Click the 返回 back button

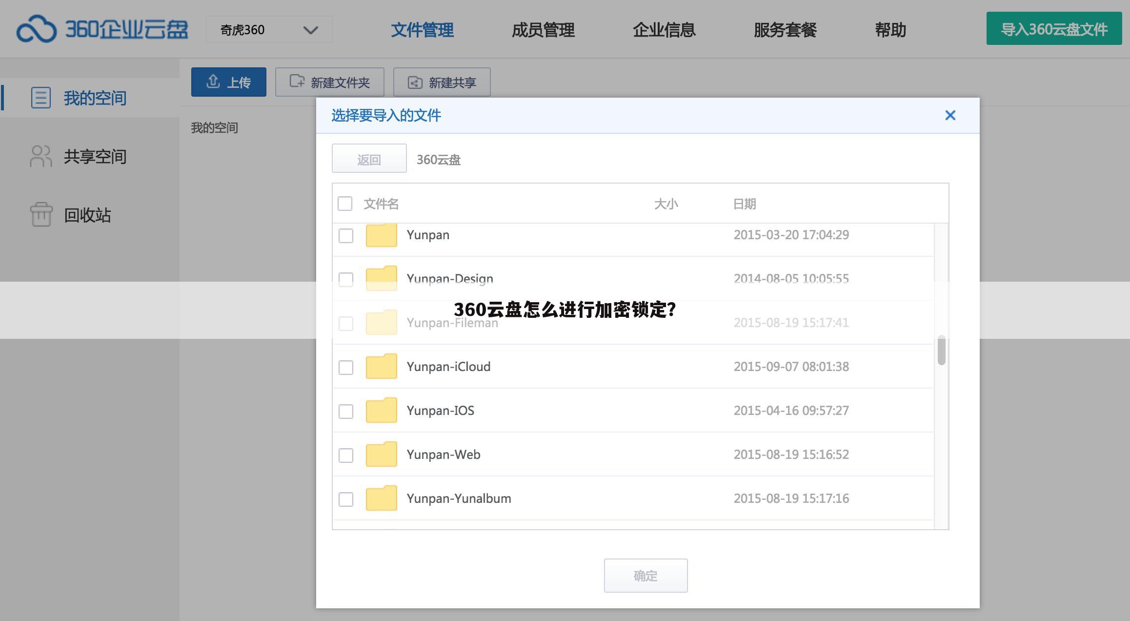click(x=369, y=158)
